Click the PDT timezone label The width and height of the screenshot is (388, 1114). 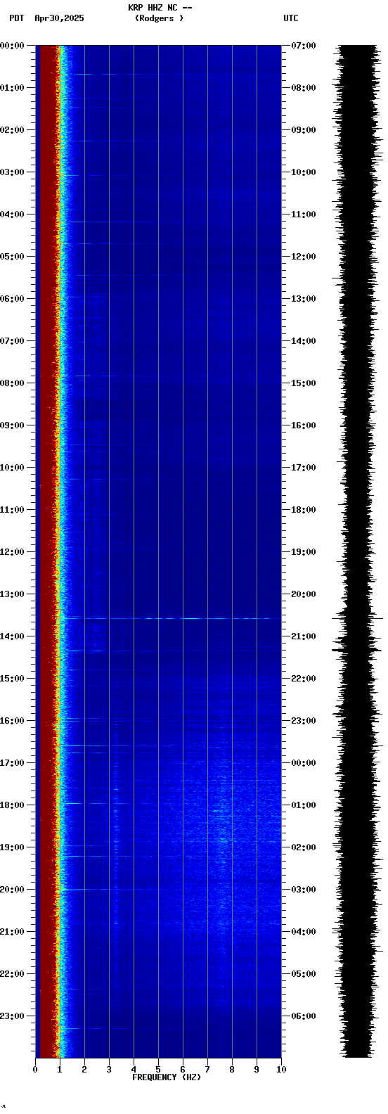(16, 18)
